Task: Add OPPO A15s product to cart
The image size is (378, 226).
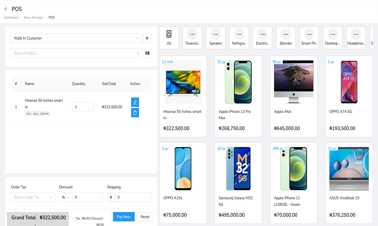Action: tap(183, 183)
